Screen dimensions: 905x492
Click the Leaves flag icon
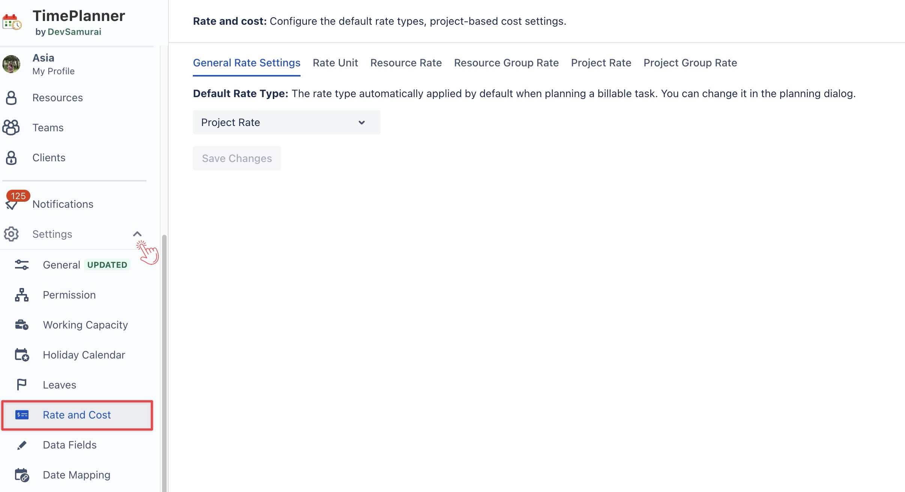pyautogui.click(x=22, y=385)
